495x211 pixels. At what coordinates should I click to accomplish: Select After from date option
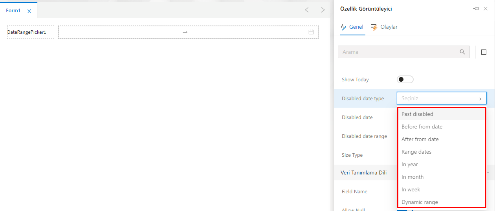click(420, 139)
